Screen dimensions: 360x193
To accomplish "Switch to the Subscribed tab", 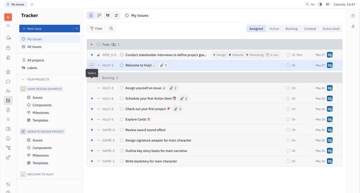I will [x=331, y=29].
